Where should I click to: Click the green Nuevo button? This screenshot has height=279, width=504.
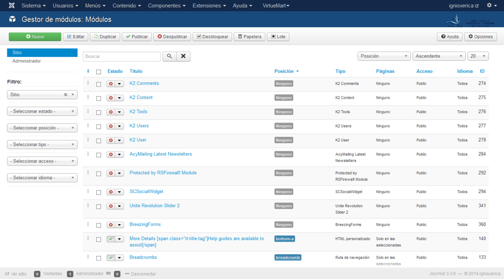point(35,37)
